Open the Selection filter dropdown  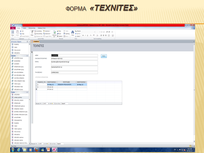(47, 31)
